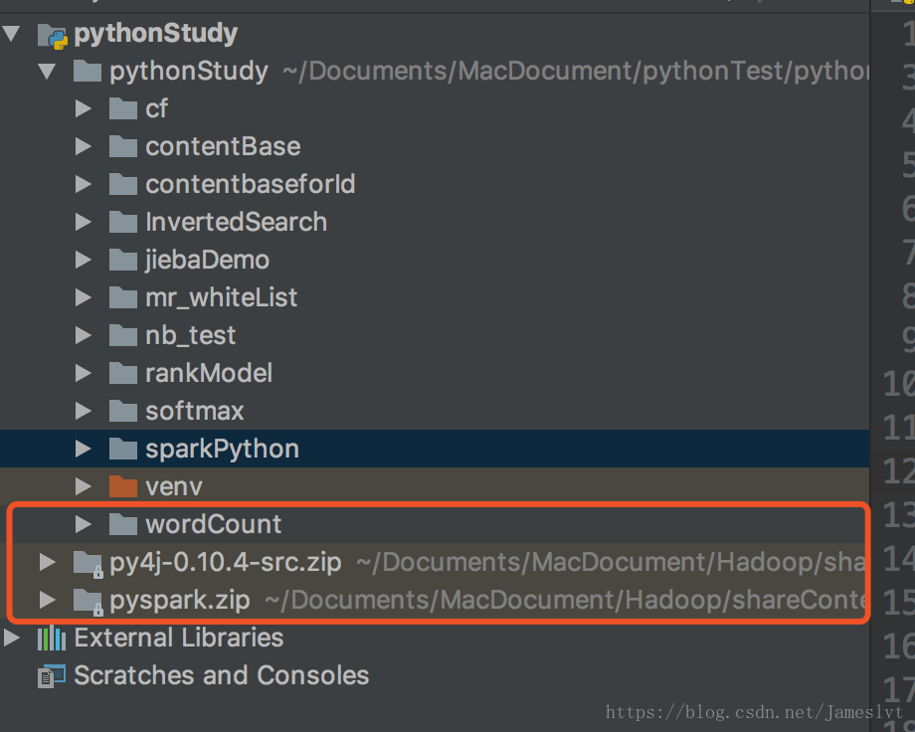Image resolution: width=915 pixels, height=732 pixels.
Task: Expand the contentBase folder arrow
Action: (x=84, y=146)
